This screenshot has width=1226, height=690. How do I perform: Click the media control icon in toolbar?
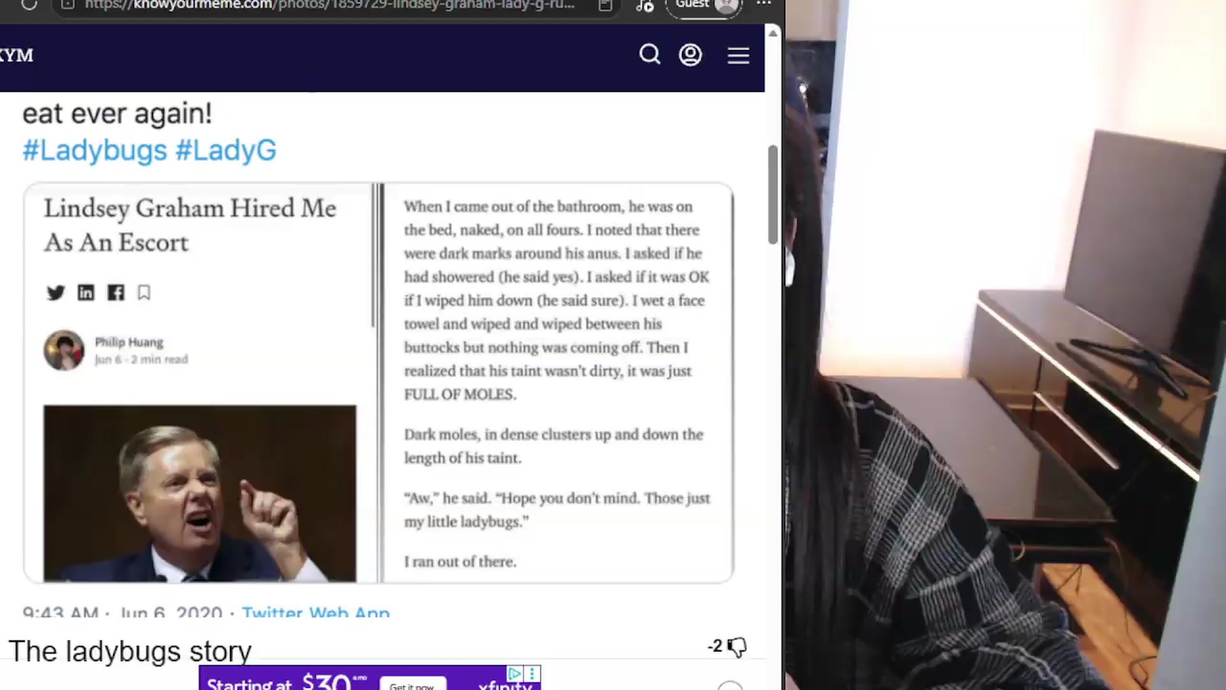point(644,5)
